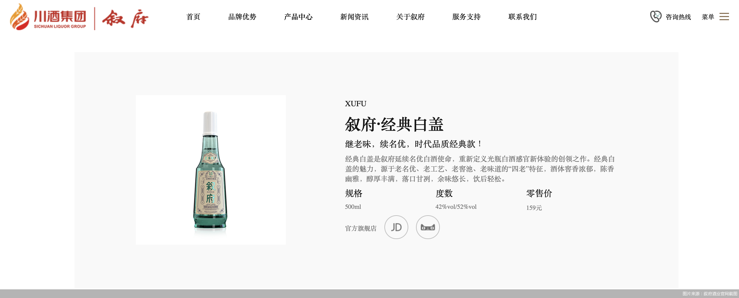The image size is (739, 298).
Task: Click the hamburger menu icon
Action: click(x=724, y=17)
